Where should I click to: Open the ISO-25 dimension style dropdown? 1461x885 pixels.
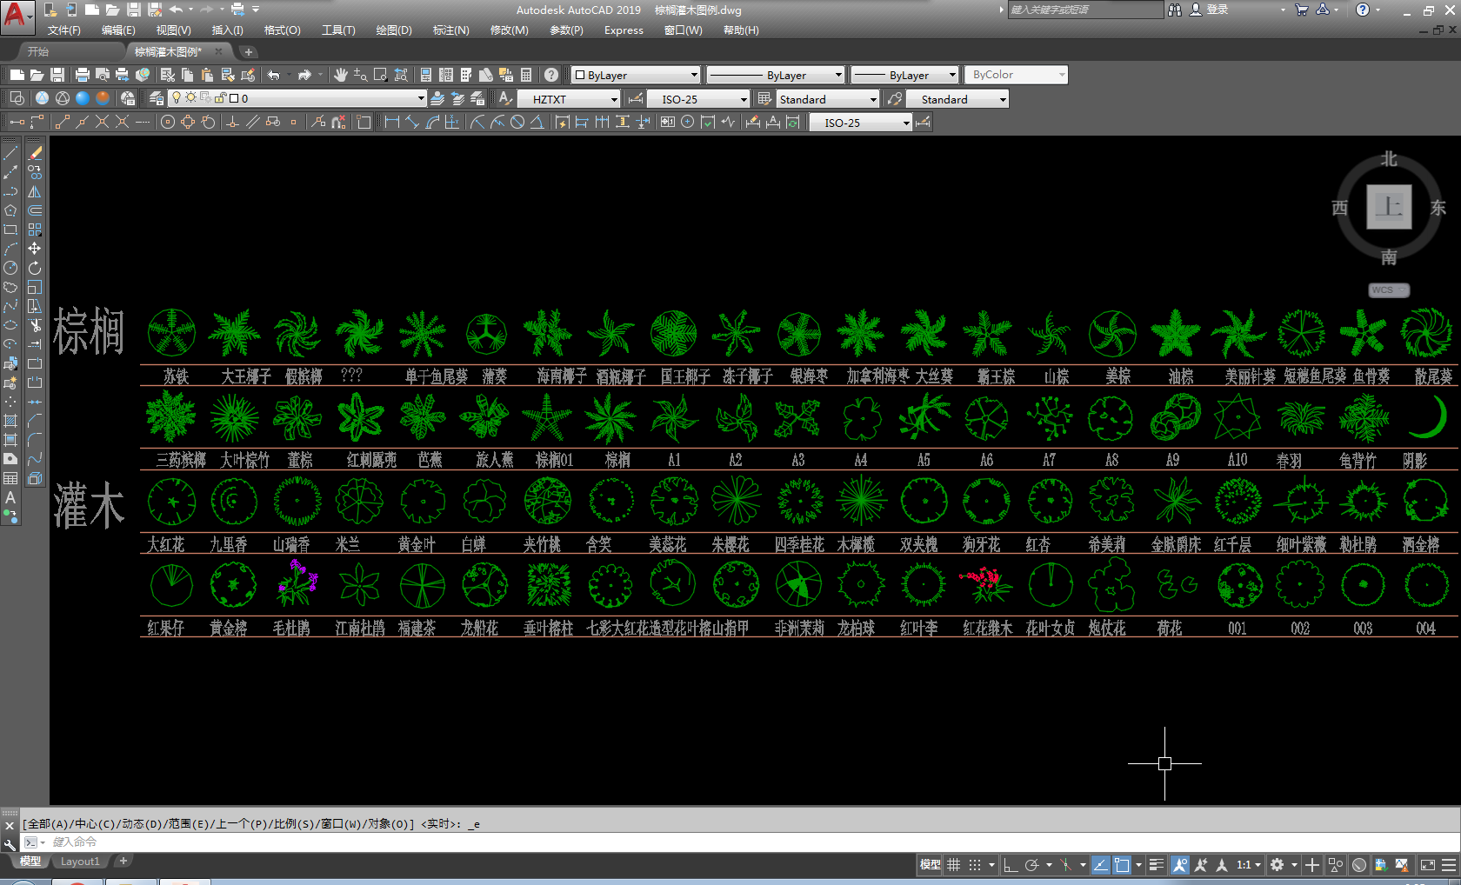pyautogui.click(x=698, y=99)
